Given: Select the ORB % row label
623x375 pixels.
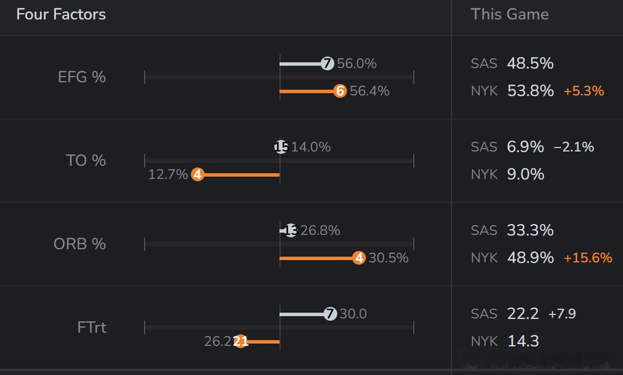Looking at the screenshot, I should 79,244.
